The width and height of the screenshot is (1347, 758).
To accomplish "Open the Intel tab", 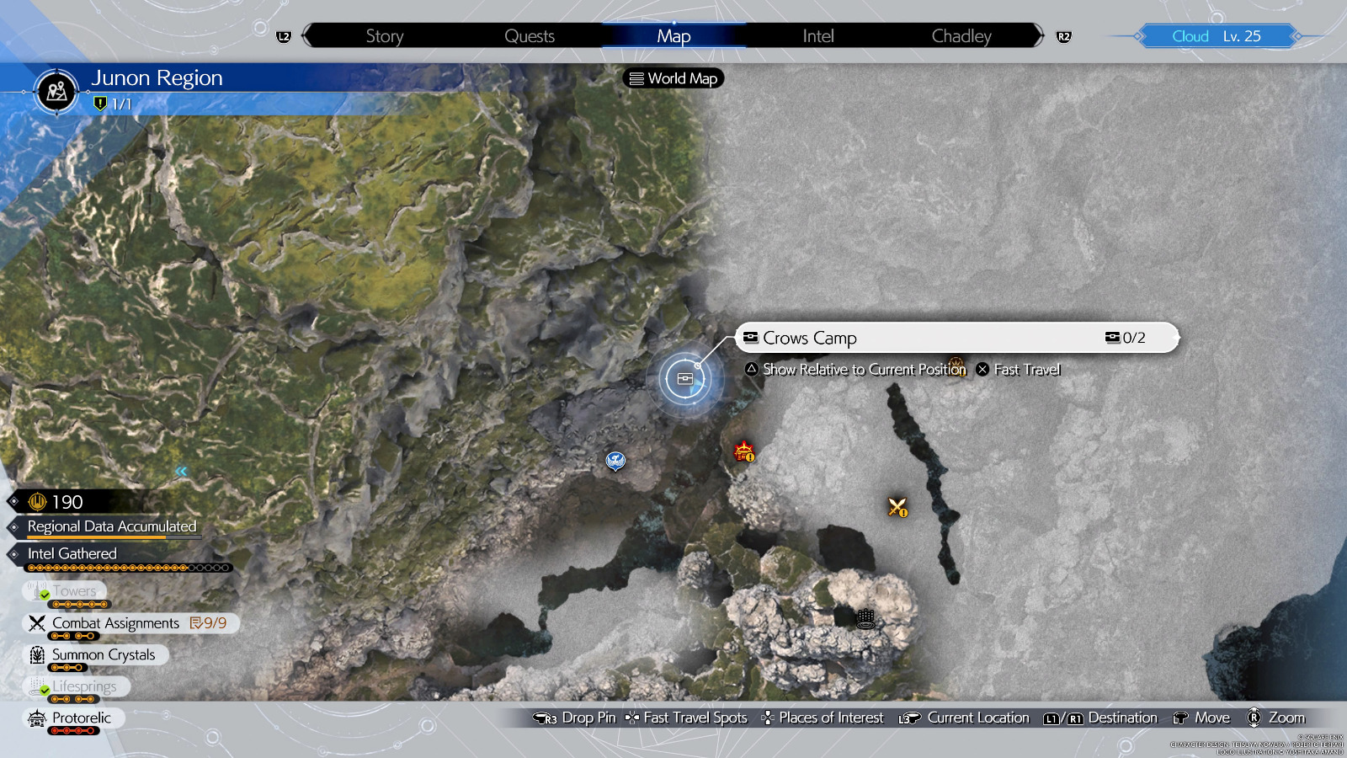I will (817, 36).
